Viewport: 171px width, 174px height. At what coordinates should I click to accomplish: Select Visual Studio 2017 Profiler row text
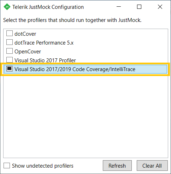(x=45, y=60)
